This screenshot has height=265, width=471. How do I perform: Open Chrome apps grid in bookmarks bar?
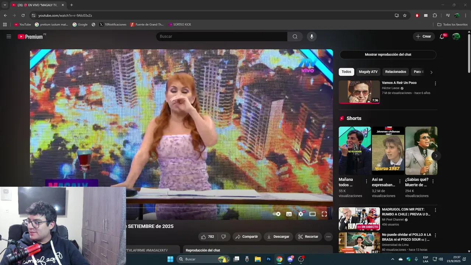tap(5, 25)
